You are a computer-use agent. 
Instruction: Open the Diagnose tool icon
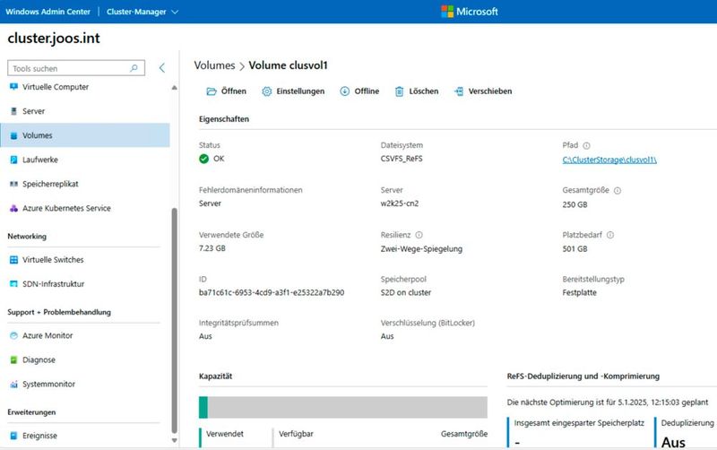point(13,359)
